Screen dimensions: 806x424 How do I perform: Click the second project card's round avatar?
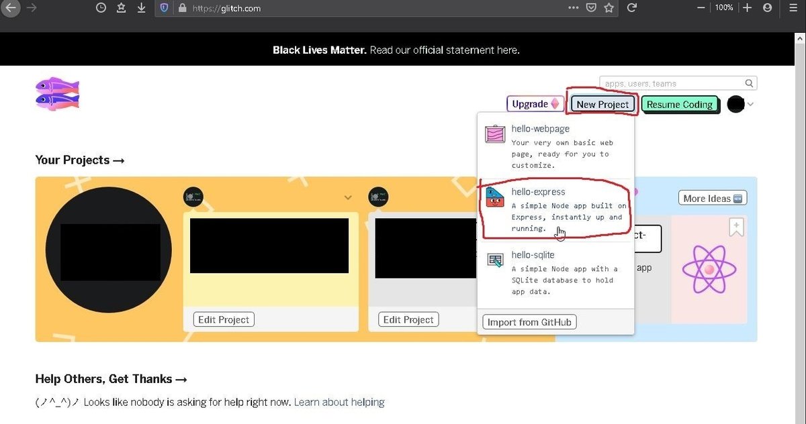click(379, 197)
